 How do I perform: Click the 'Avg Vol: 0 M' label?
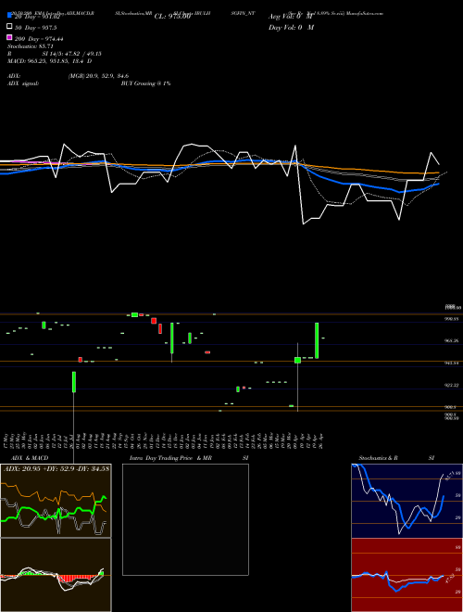(x=291, y=17)
